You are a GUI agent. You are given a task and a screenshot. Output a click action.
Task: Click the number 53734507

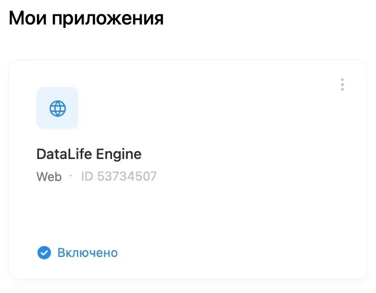click(x=127, y=176)
